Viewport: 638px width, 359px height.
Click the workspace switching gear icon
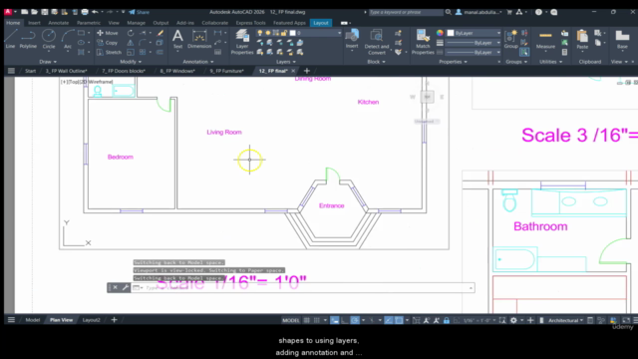(513, 320)
